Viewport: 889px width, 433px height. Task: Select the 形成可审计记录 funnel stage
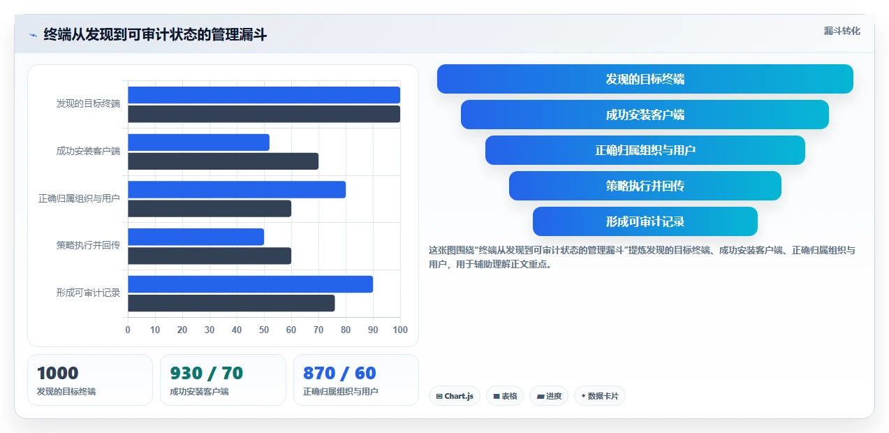(x=645, y=221)
